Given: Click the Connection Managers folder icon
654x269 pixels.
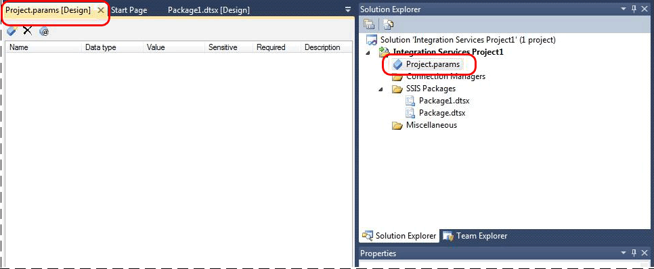Looking at the screenshot, I should coord(397,77).
